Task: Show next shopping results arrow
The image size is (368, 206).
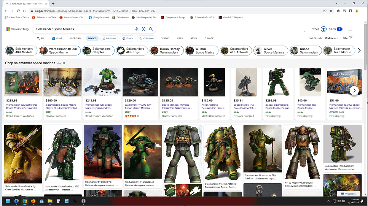Action: 354,90
